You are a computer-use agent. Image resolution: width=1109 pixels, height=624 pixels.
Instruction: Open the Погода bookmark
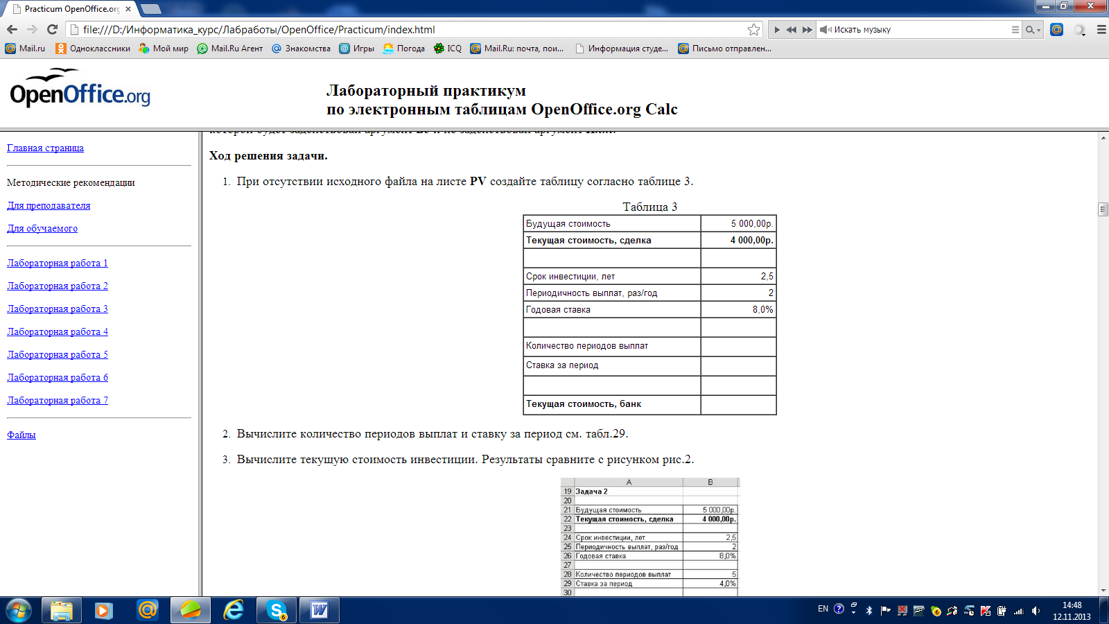(x=403, y=49)
